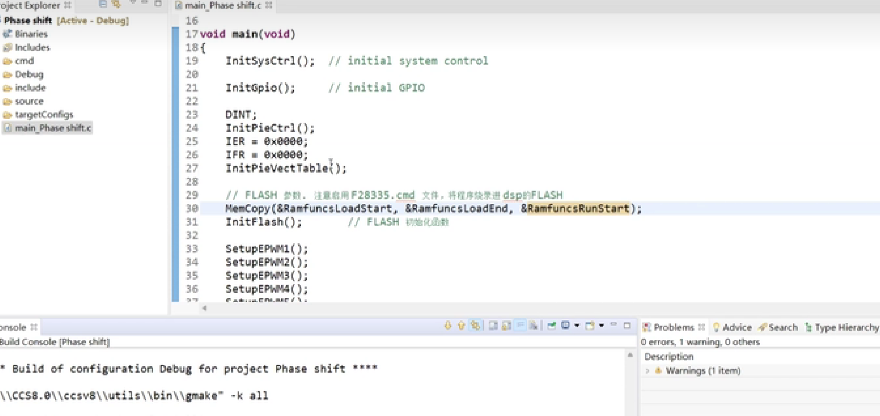The image size is (880, 416).
Task: Click on SetupEPWM3(); line
Action: point(267,276)
